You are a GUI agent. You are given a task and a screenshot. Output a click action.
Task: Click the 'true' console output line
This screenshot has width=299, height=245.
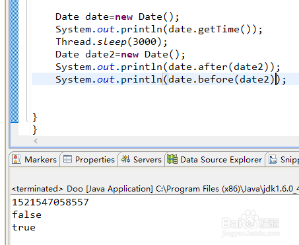click(x=24, y=227)
